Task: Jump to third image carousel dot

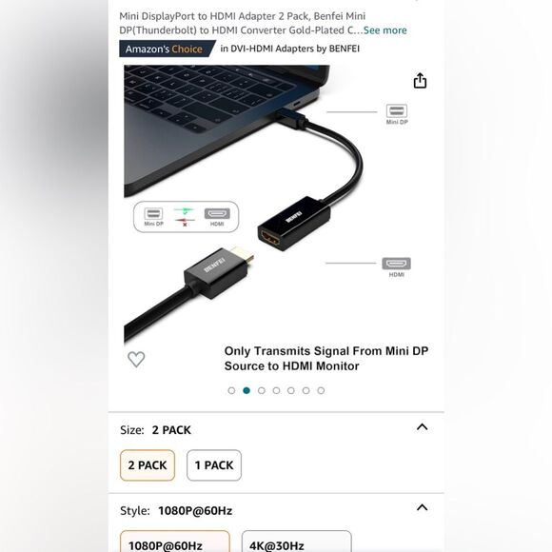Action: 261,390
